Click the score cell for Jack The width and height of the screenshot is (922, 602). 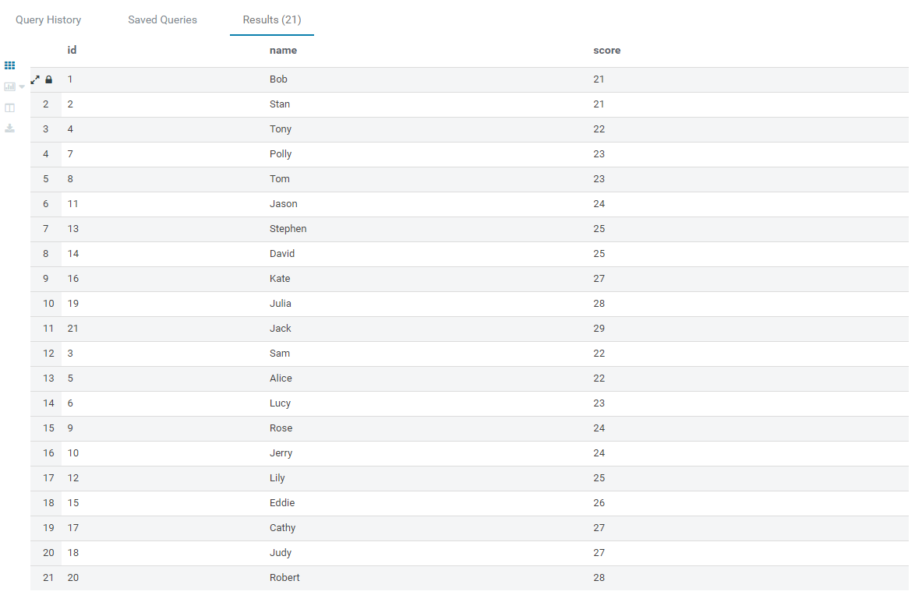599,329
